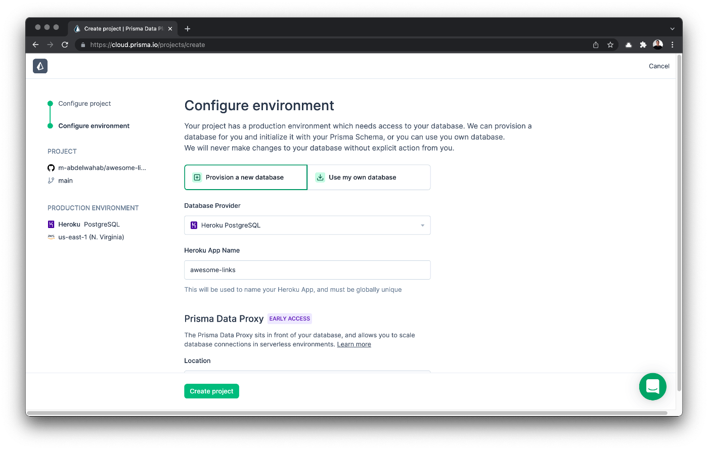
Task: Go back using browser back arrow
Action: coord(35,44)
